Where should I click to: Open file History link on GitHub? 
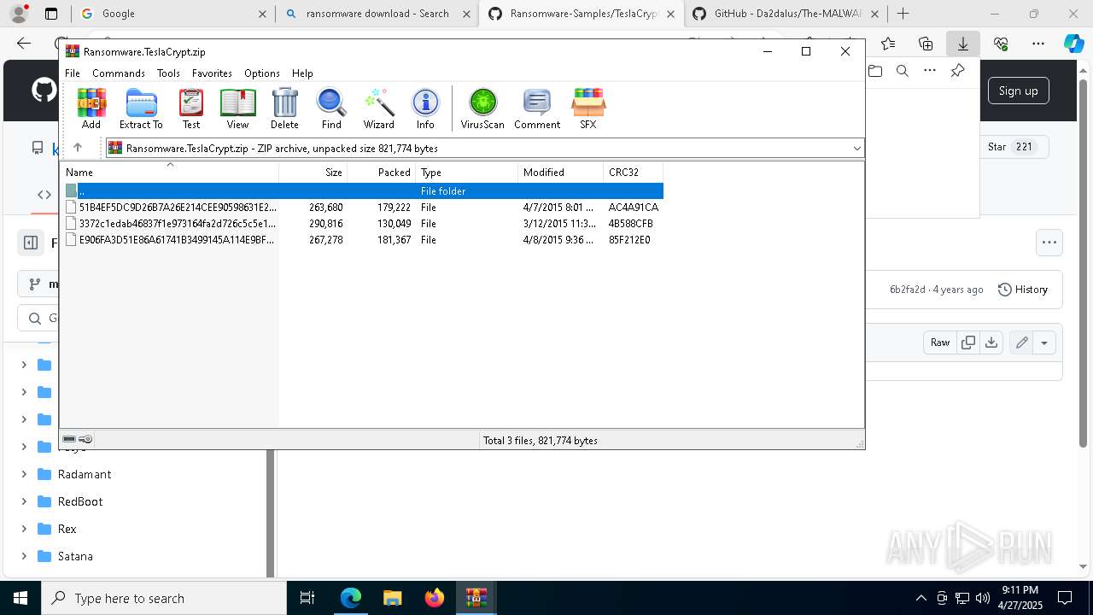1023,290
